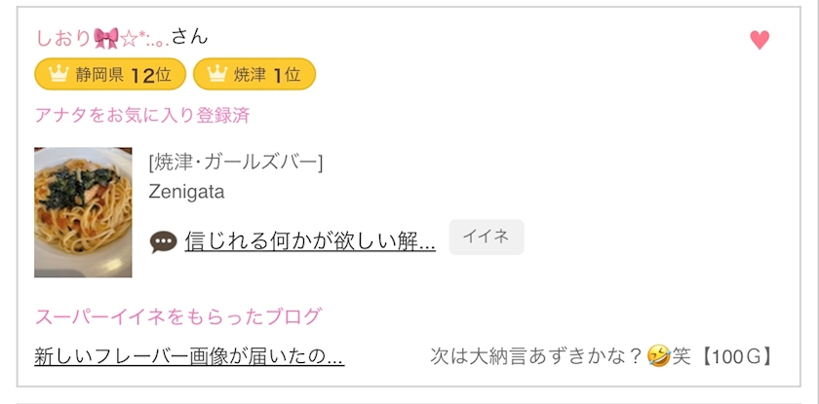Click the Zenigata shop name
This screenshot has height=404, width=819.
[186, 192]
